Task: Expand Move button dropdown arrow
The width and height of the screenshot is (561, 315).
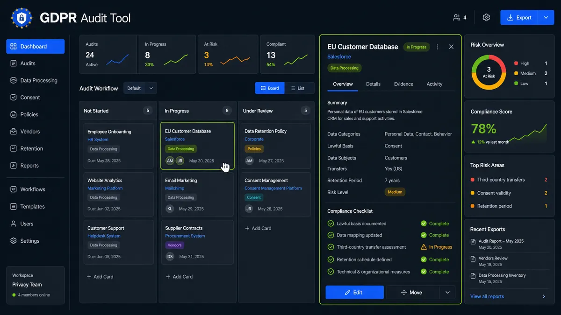Action: click(447, 293)
